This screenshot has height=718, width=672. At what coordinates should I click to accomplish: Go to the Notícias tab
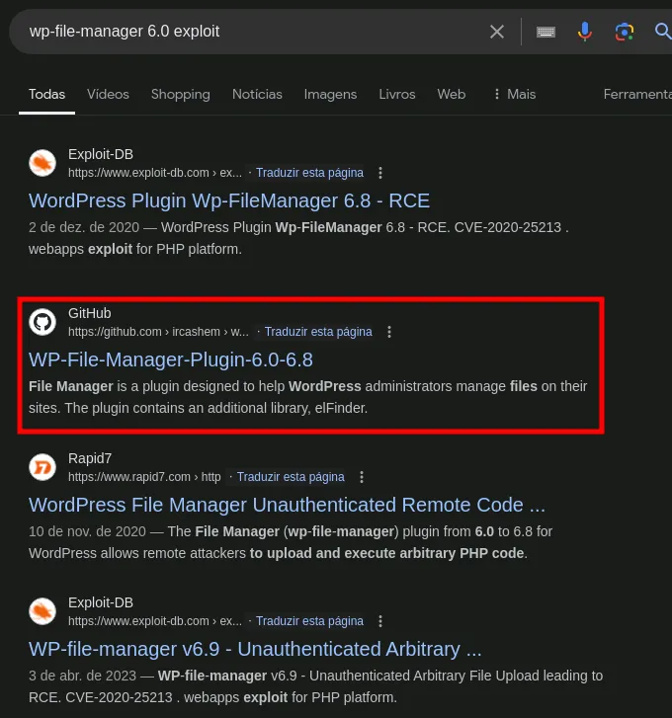[x=257, y=94]
